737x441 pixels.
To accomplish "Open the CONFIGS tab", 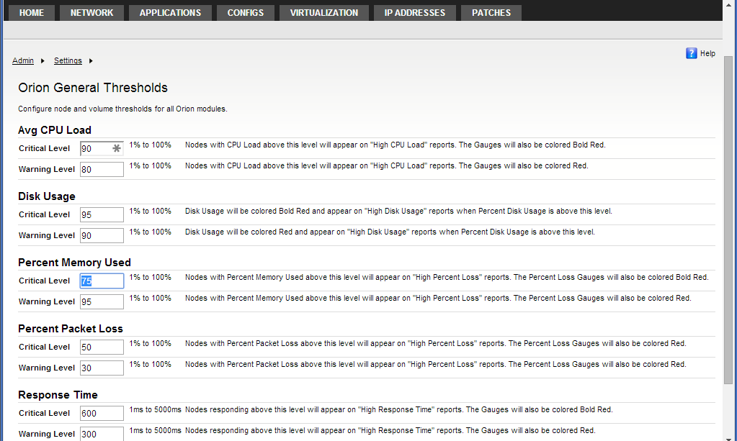I will [246, 13].
